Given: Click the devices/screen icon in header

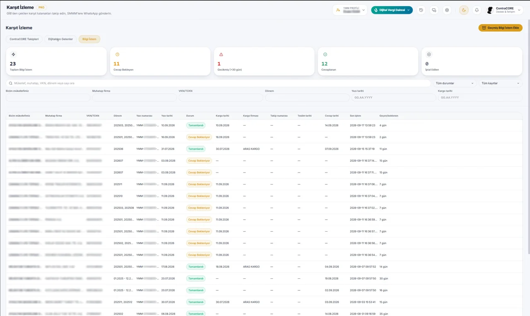Looking at the screenshot, I should (434, 10).
